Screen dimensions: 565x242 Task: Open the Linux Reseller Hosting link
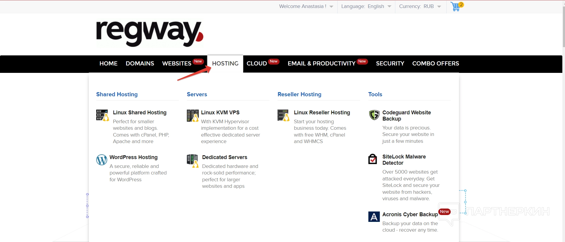pos(322,113)
